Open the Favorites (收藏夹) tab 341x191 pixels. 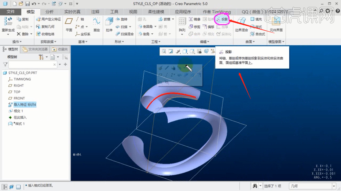coord(60,49)
